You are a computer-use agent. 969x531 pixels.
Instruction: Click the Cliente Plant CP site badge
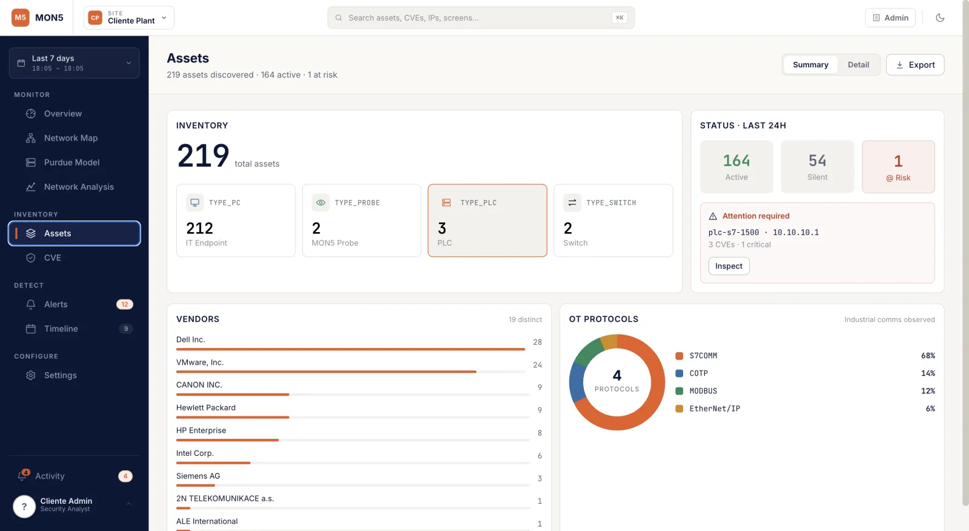(x=95, y=18)
